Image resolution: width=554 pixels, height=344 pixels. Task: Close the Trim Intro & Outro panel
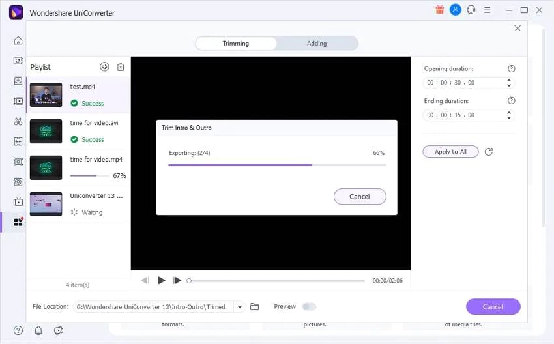point(518,28)
